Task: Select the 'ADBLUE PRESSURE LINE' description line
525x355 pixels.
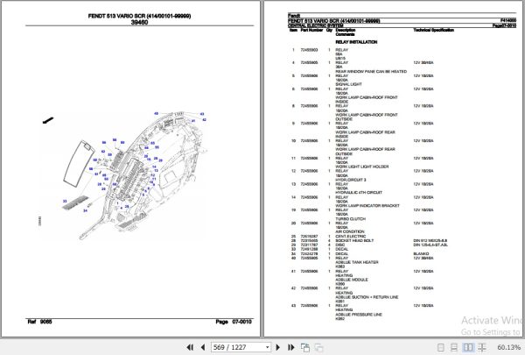Action: 359,315
